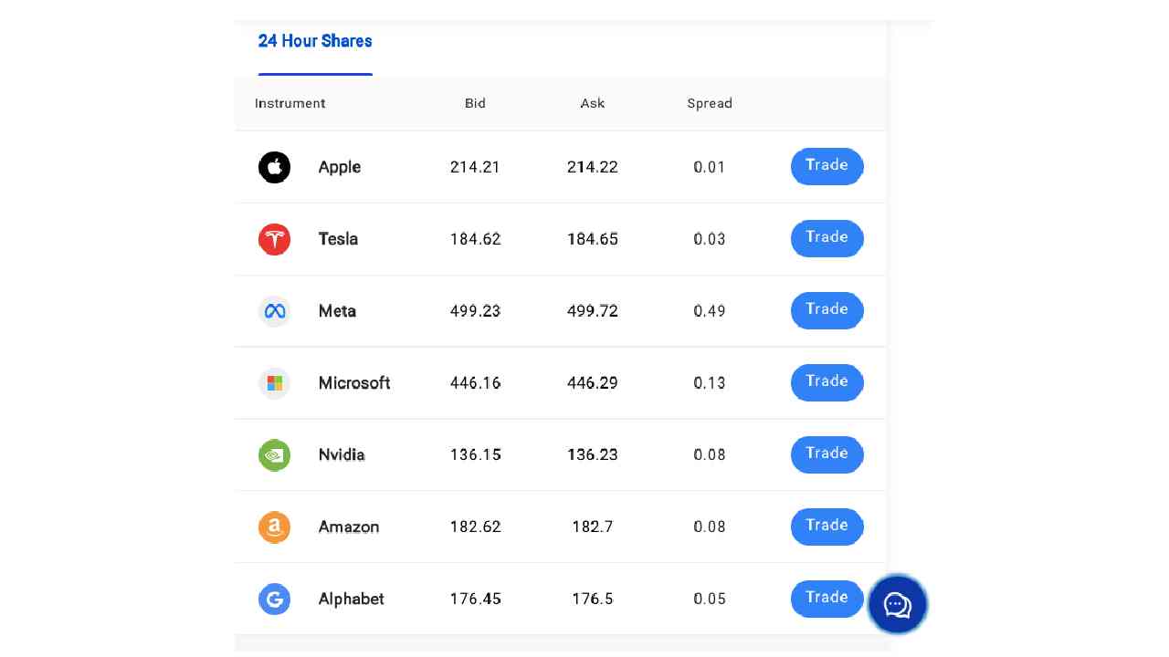Switch to the 24 Hour Shares tab
The width and height of the screenshot is (1169, 657).
point(315,41)
